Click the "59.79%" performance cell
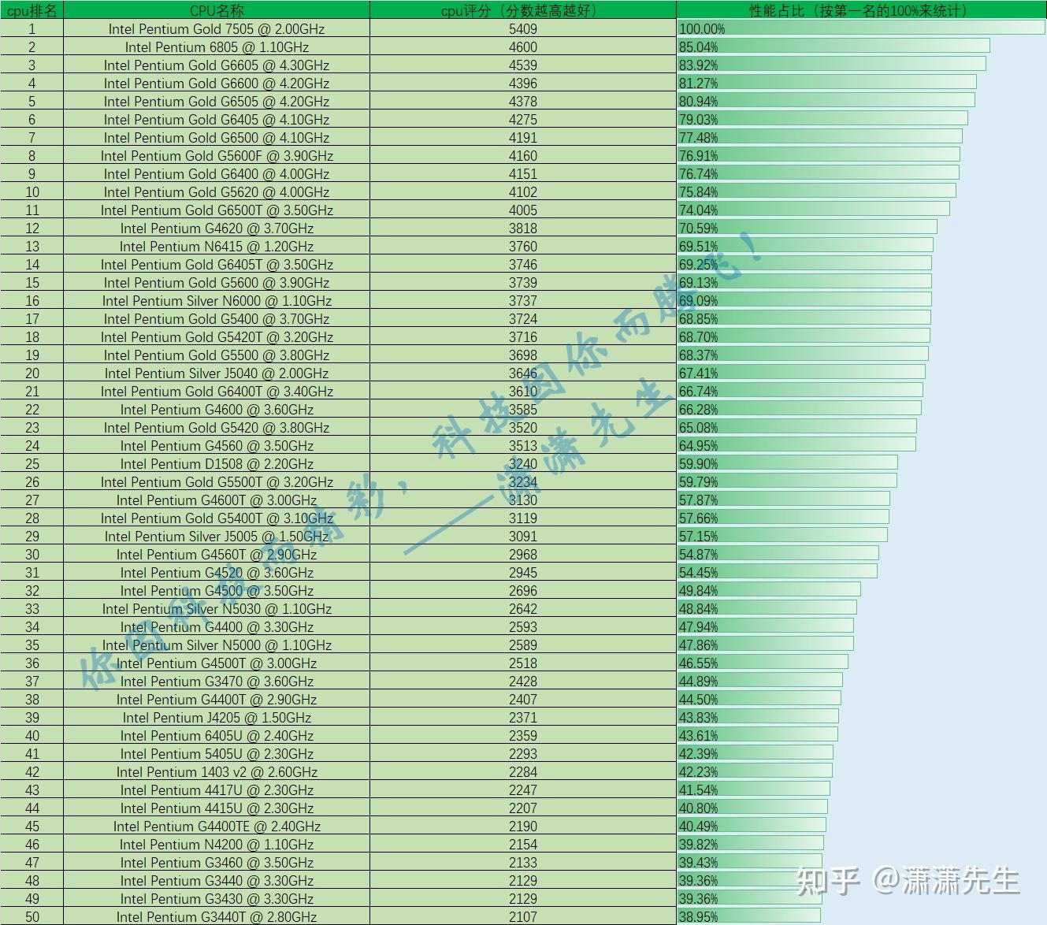Image resolution: width=1047 pixels, height=925 pixels. 862,481
